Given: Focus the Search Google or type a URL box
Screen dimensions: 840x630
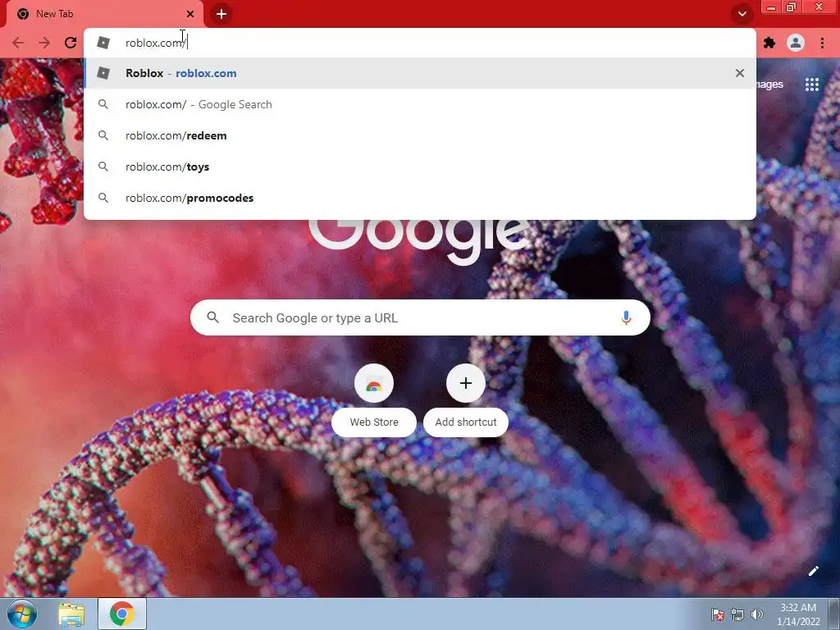Looking at the screenshot, I should pyautogui.click(x=420, y=317).
